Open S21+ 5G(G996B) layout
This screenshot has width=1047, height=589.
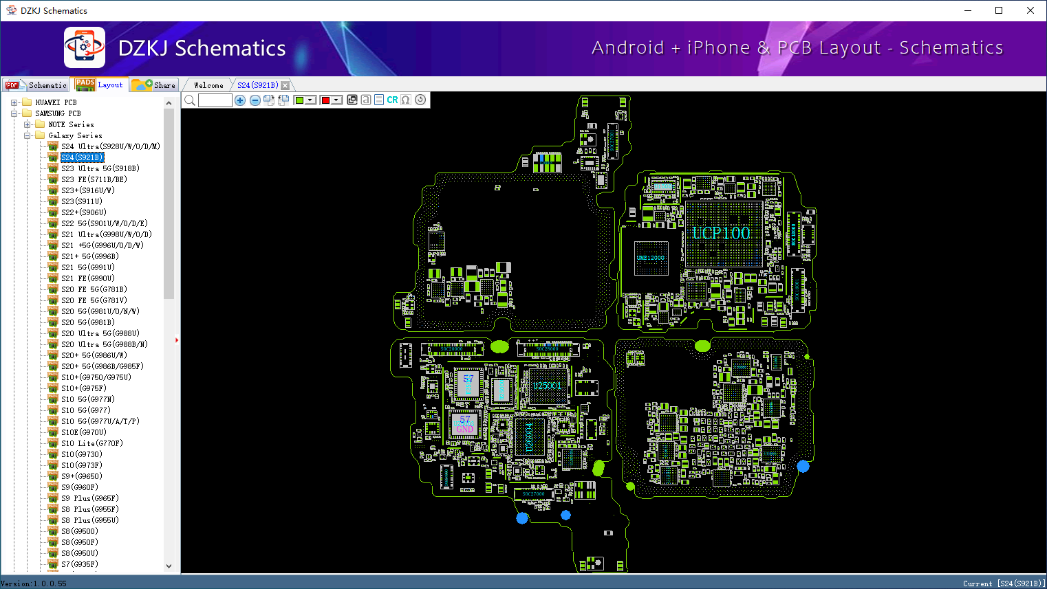[90, 256]
